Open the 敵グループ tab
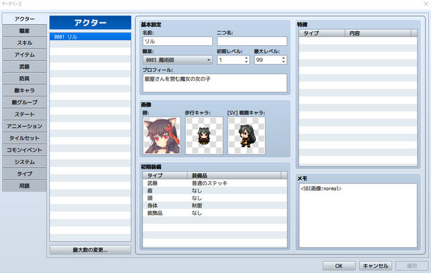 click(24, 102)
